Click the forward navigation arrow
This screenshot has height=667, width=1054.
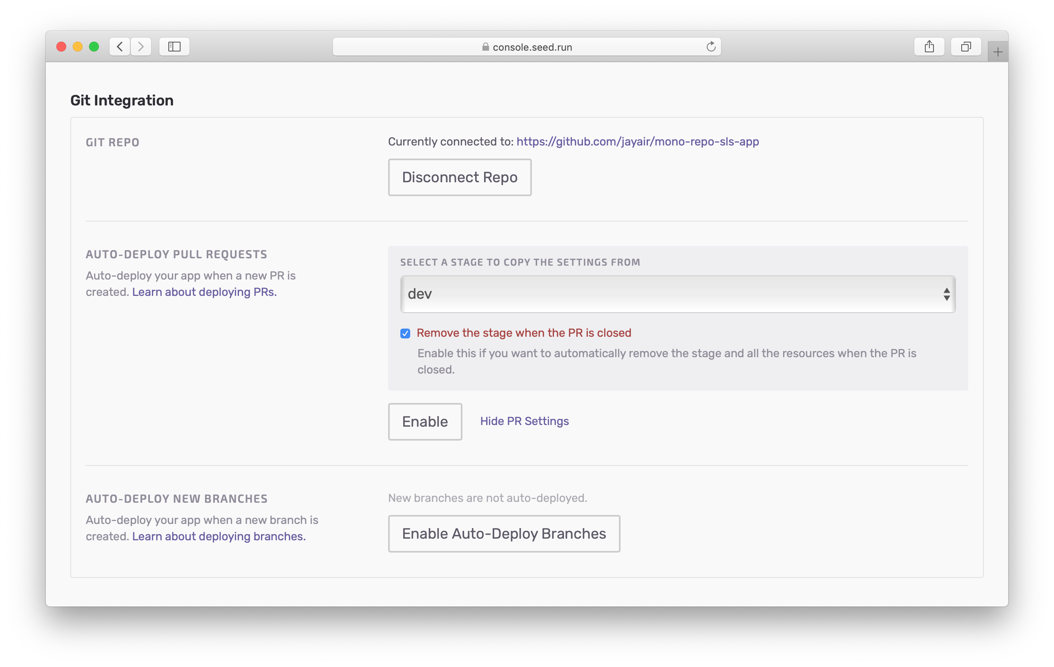(x=141, y=46)
